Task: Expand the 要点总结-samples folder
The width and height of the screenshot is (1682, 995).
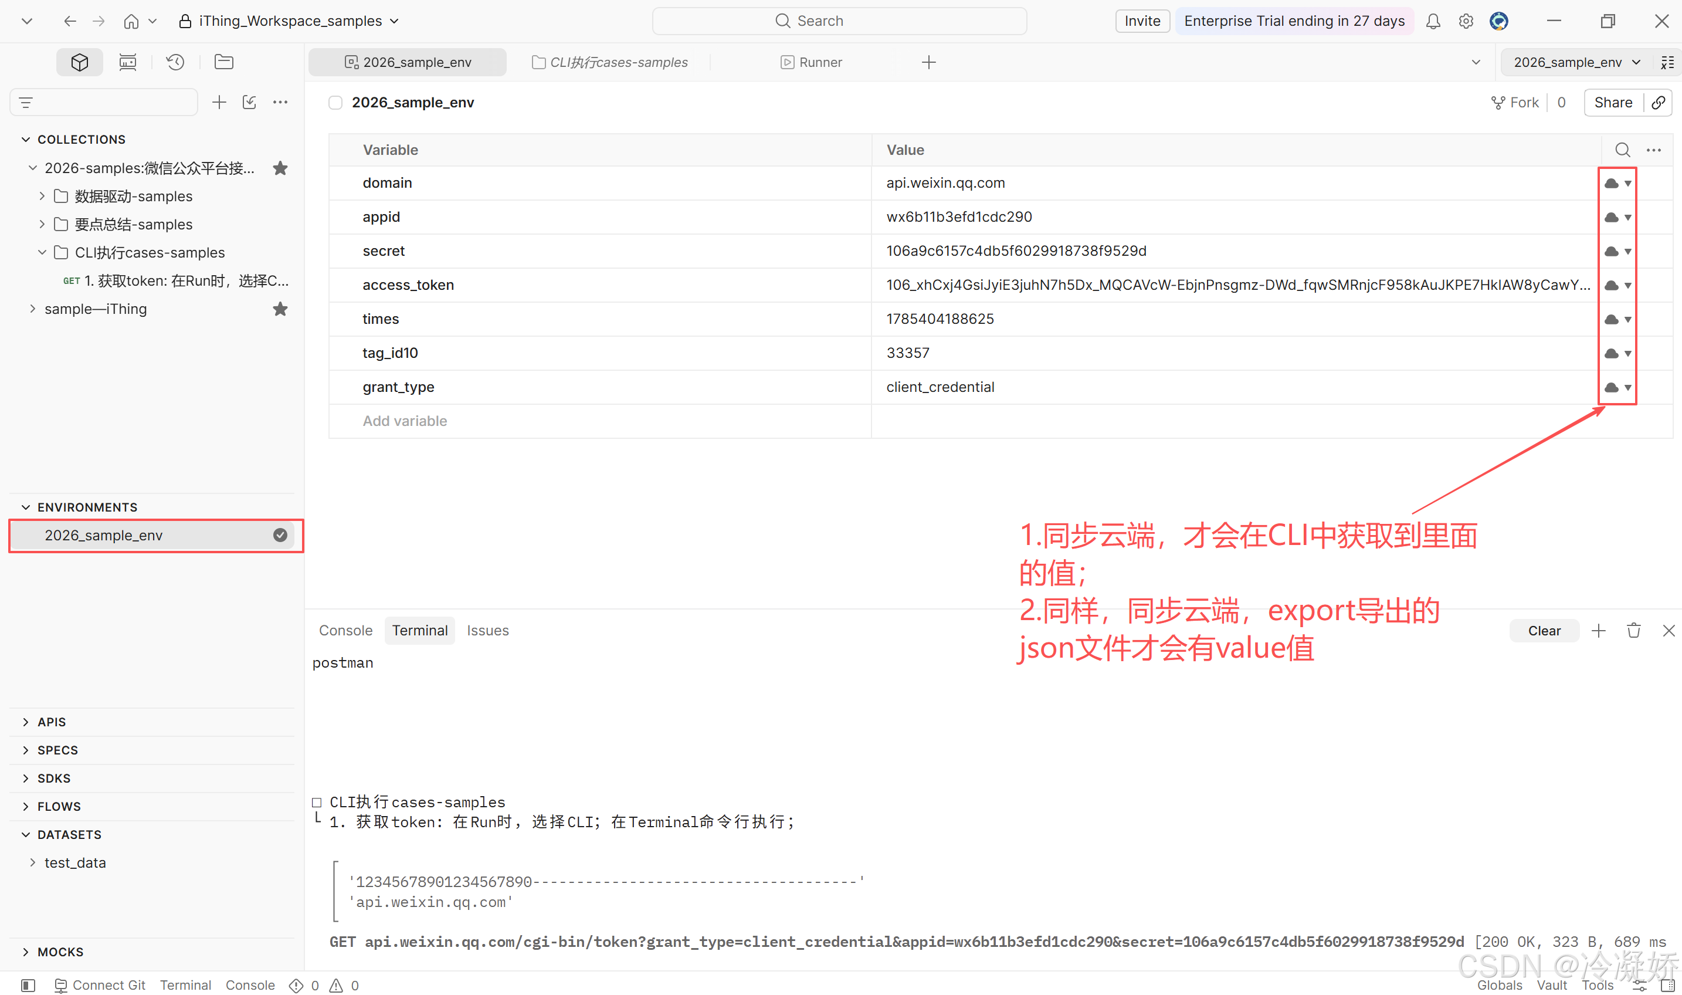Action: pos(42,225)
